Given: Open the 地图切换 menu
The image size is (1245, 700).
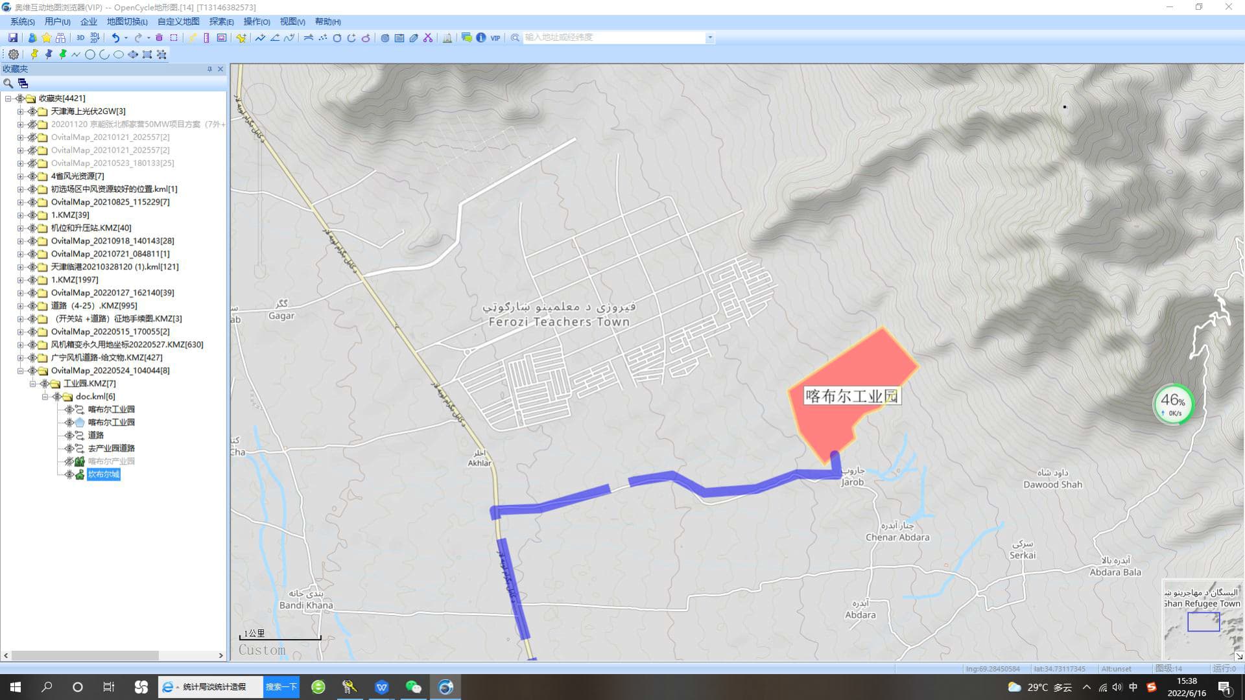Looking at the screenshot, I should pyautogui.click(x=126, y=21).
